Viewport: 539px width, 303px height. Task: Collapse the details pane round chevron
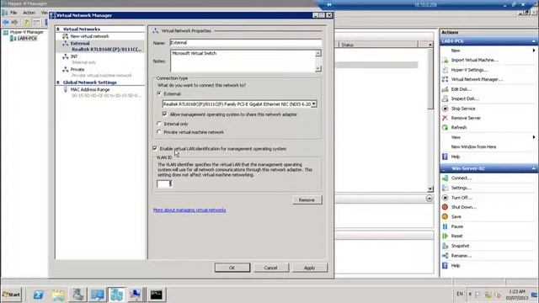point(429,199)
